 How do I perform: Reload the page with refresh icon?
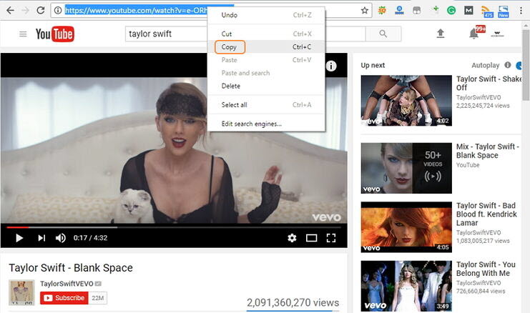click(41, 10)
